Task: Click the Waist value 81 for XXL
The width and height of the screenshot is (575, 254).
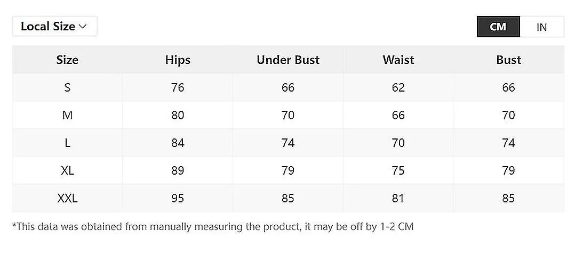Action: 398,199
